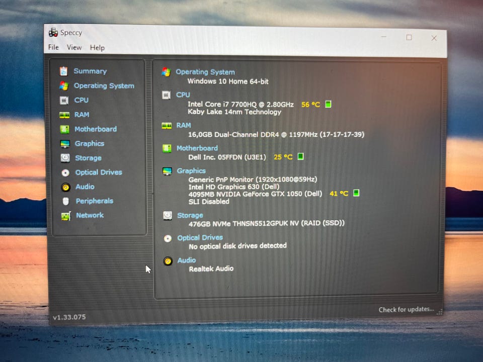The width and height of the screenshot is (483, 362).
Task: Click the Storage heading link in summary
Action: 190,216
